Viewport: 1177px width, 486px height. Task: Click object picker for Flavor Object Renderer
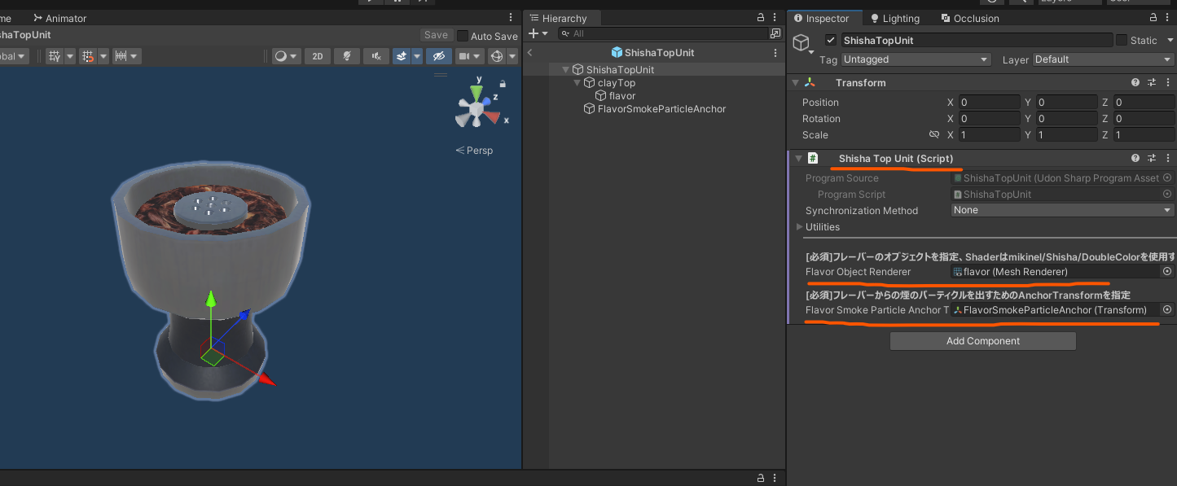pyautogui.click(x=1167, y=271)
